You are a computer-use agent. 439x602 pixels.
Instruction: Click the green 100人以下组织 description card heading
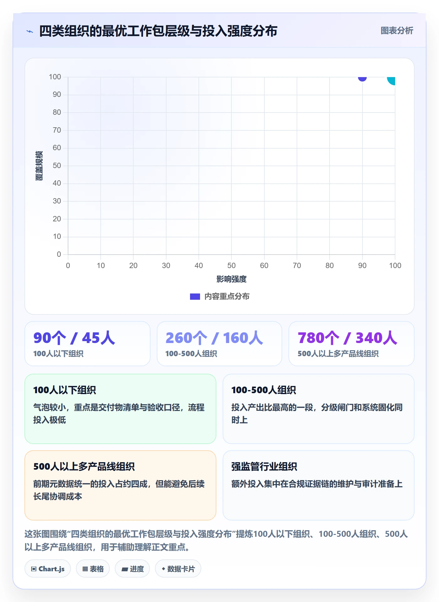click(65, 390)
